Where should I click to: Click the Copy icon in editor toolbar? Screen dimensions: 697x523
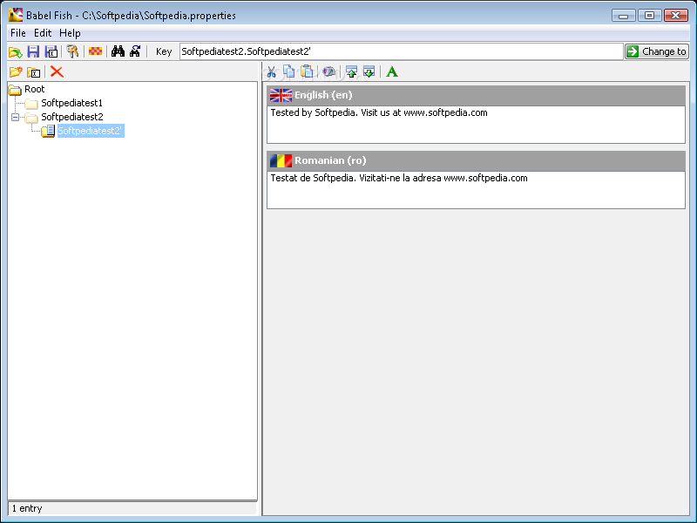click(x=289, y=71)
